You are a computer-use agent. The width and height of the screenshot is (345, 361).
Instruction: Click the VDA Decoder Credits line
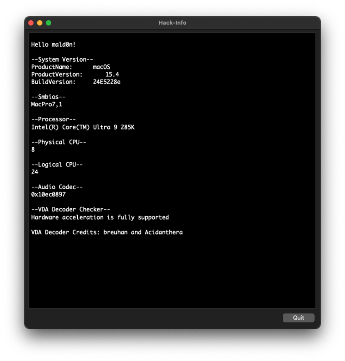[x=107, y=232]
